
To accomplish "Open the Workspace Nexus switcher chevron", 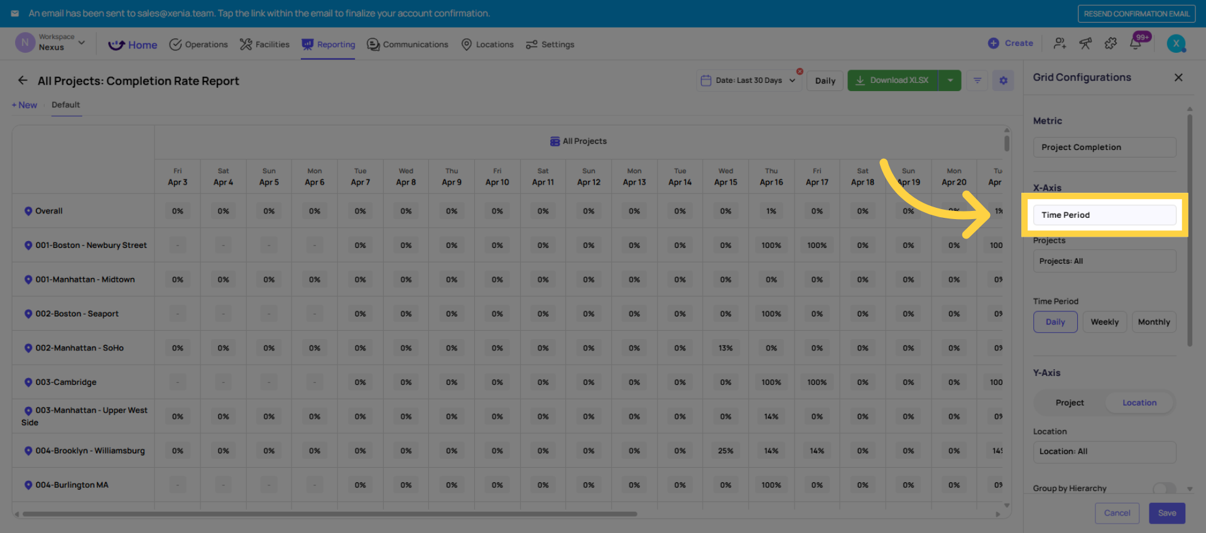I will (x=82, y=43).
